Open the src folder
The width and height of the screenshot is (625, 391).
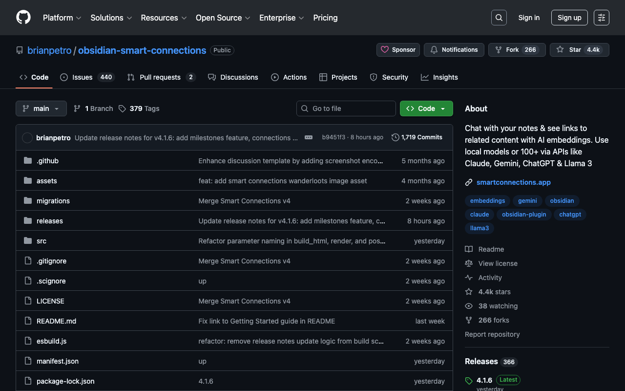(42, 241)
